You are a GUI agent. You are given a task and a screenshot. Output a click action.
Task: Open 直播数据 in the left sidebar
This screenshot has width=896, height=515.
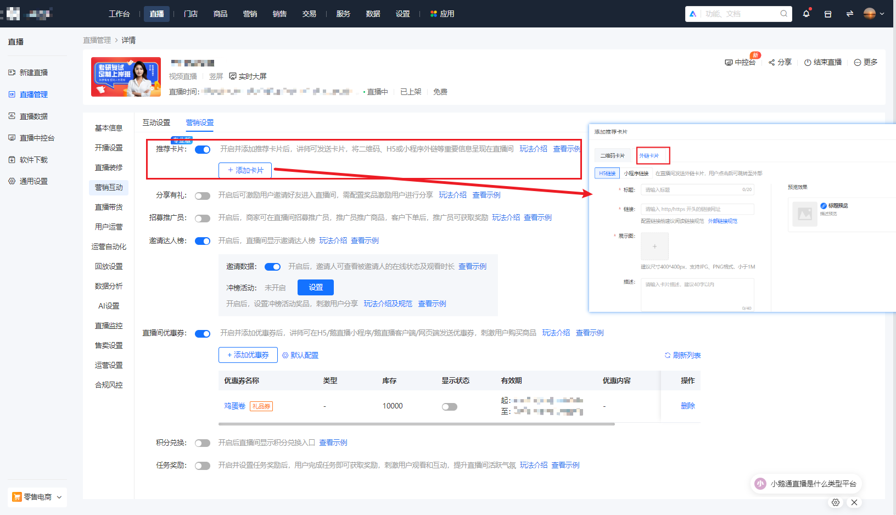[x=33, y=116]
